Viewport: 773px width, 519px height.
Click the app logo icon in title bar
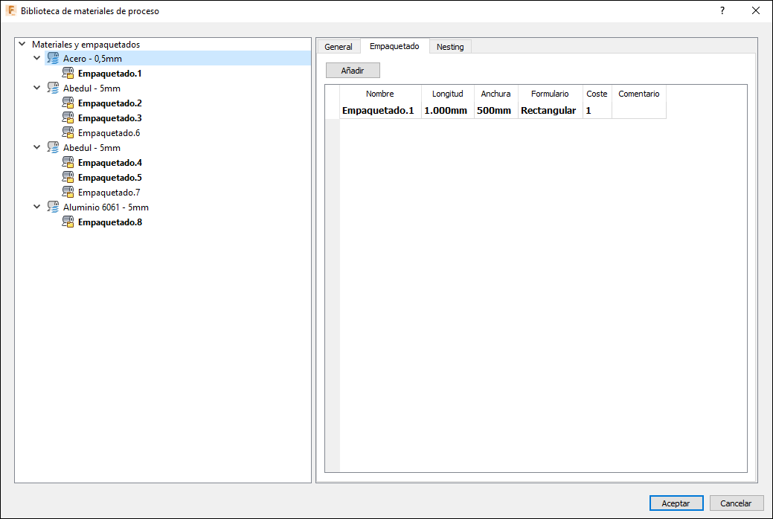pos(11,11)
